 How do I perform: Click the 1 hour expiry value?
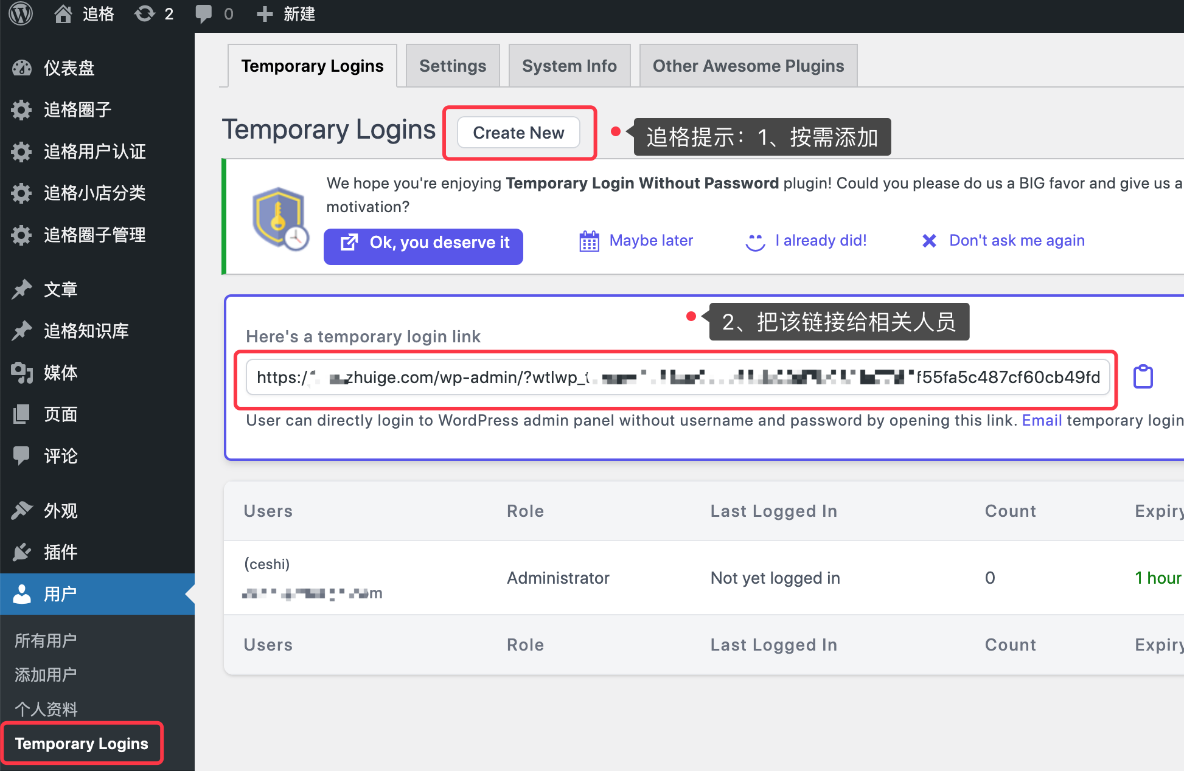pos(1158,578)
